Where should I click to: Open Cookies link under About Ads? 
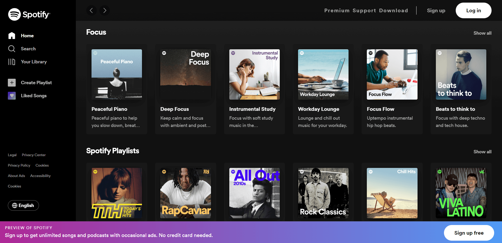tap(14, 186)
